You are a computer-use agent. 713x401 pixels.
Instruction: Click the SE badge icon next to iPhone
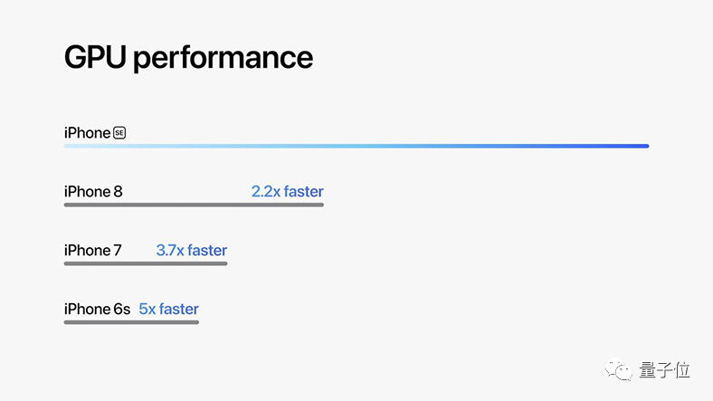(x=119, y=133)
